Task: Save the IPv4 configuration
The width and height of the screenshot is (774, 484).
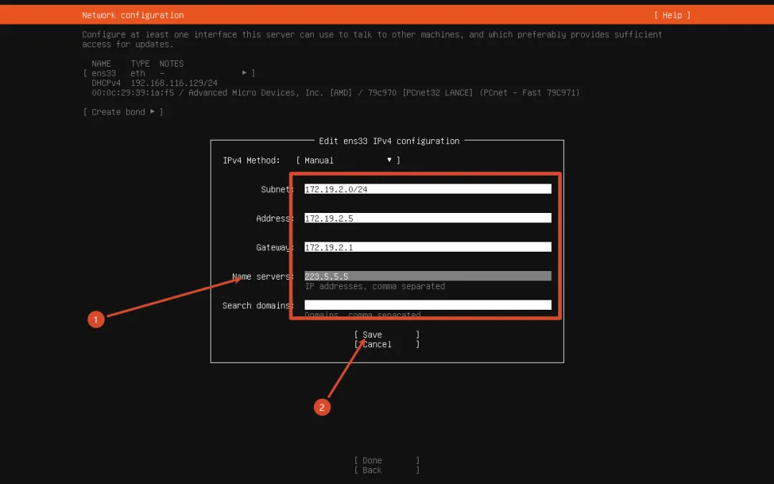Action: 387,335
